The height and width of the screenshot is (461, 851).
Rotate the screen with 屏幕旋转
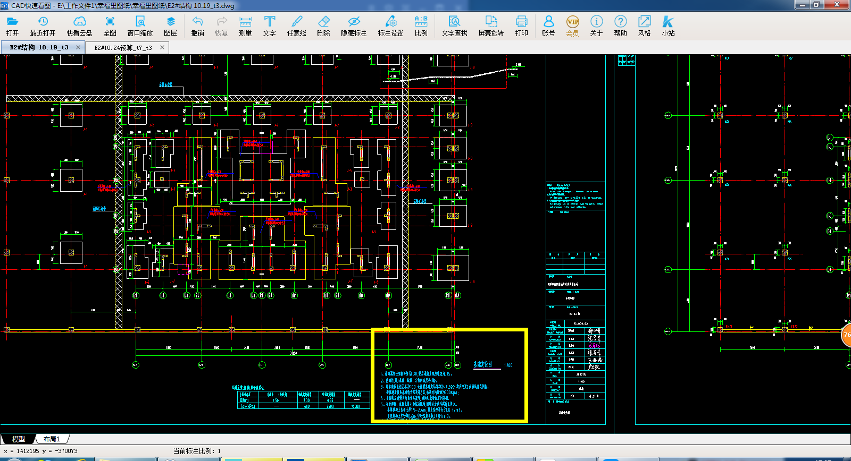click(x=491, y=25)
